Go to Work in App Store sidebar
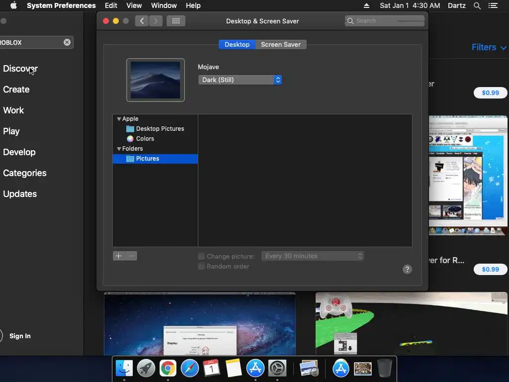Image resolution: width=509 pixels, height=382 pixels. 13,110
